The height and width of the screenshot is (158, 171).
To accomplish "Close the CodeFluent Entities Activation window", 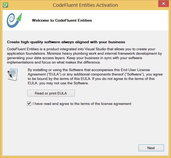I will 163,4.
